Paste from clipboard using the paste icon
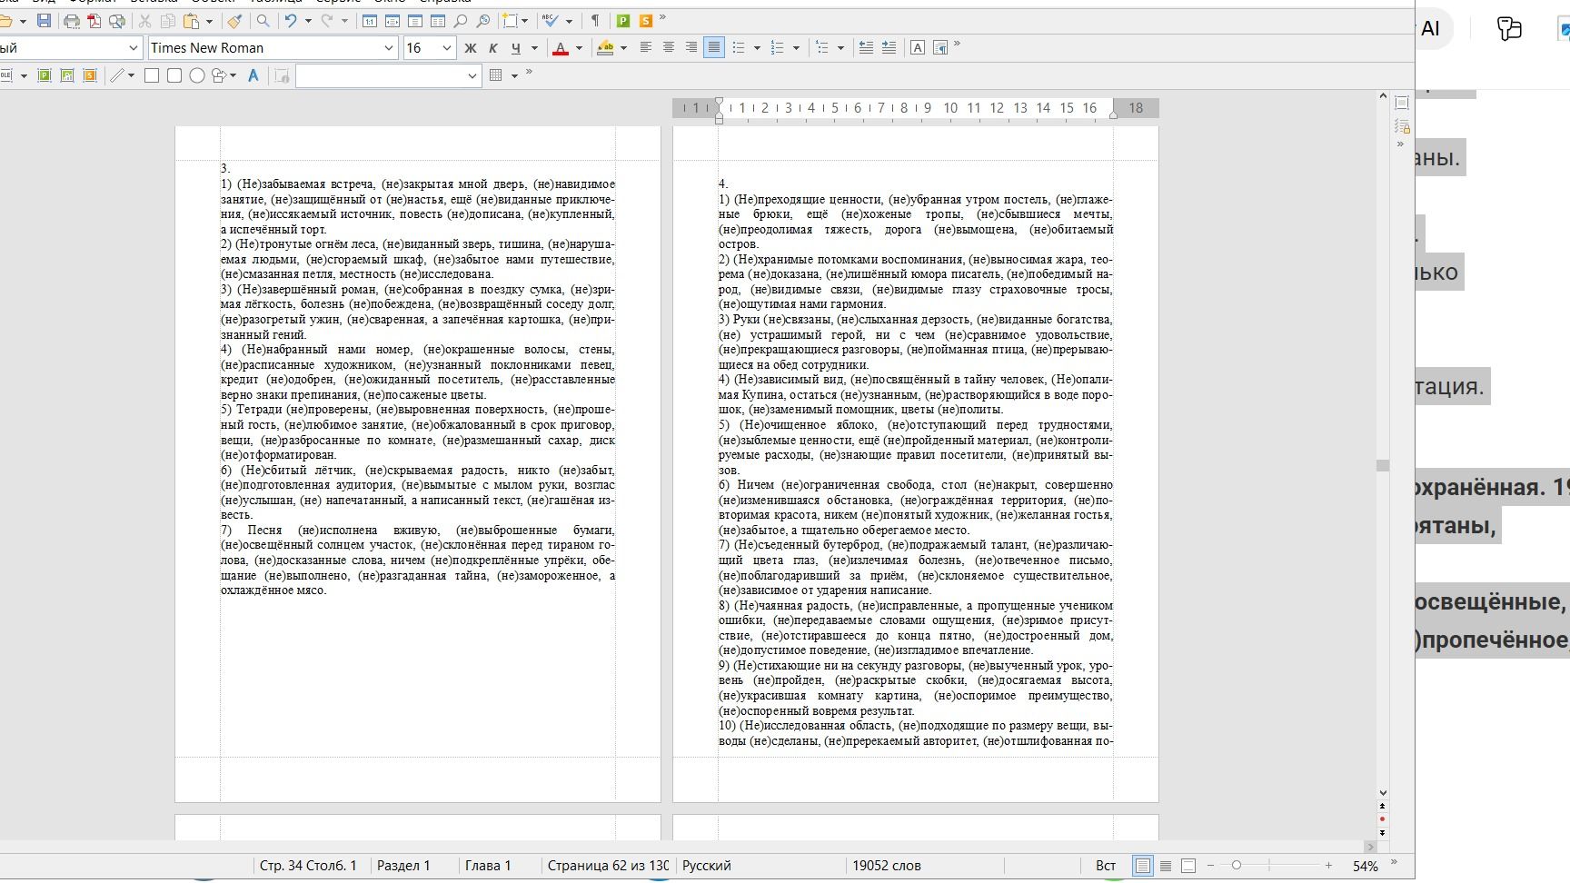The height and width of the screenshot is (883, 1570). tap(191, 20)
